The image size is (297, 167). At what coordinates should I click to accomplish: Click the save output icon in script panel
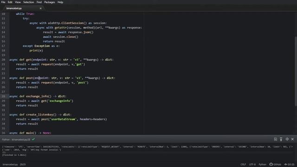pos(275,139)
